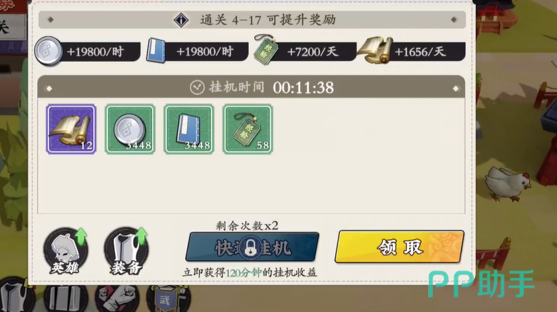Tap the clock icon beside 挂机时间

pyautogui.click(x=197, y=88)
